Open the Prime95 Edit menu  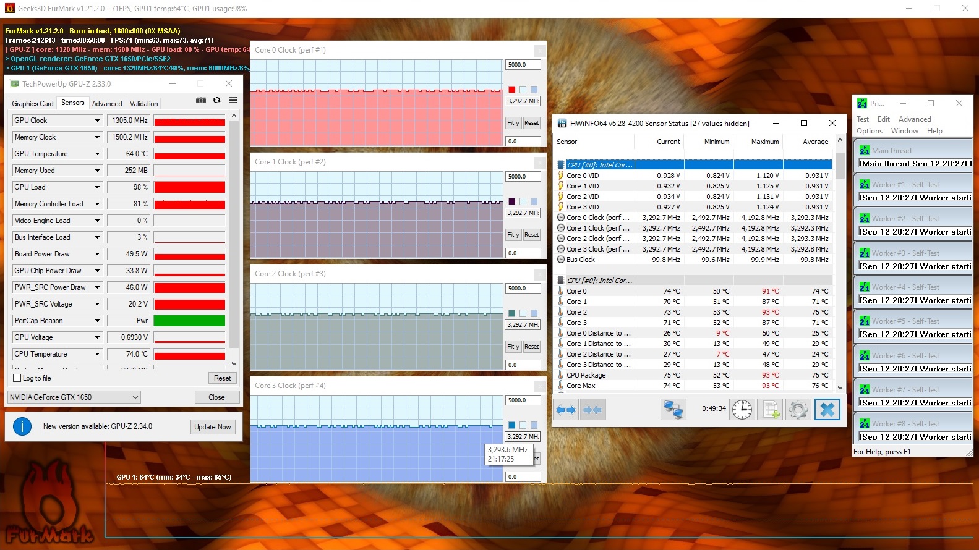pos(884,119)
